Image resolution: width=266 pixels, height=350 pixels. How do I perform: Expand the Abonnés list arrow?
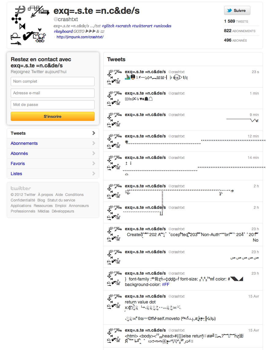[x=94, y=153]
